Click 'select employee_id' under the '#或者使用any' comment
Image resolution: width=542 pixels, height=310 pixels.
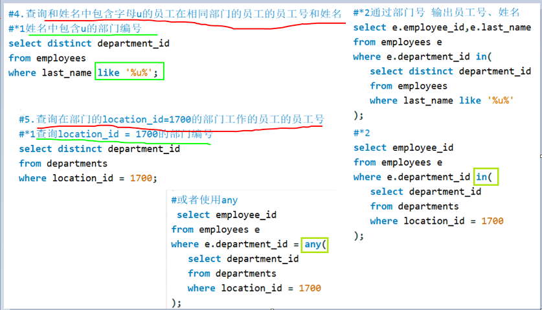(x=227, y=215)
